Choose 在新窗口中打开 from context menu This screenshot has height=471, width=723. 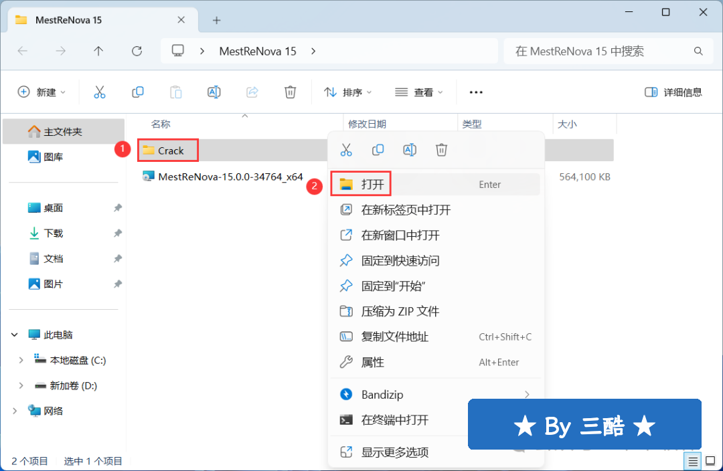point(435,235)
